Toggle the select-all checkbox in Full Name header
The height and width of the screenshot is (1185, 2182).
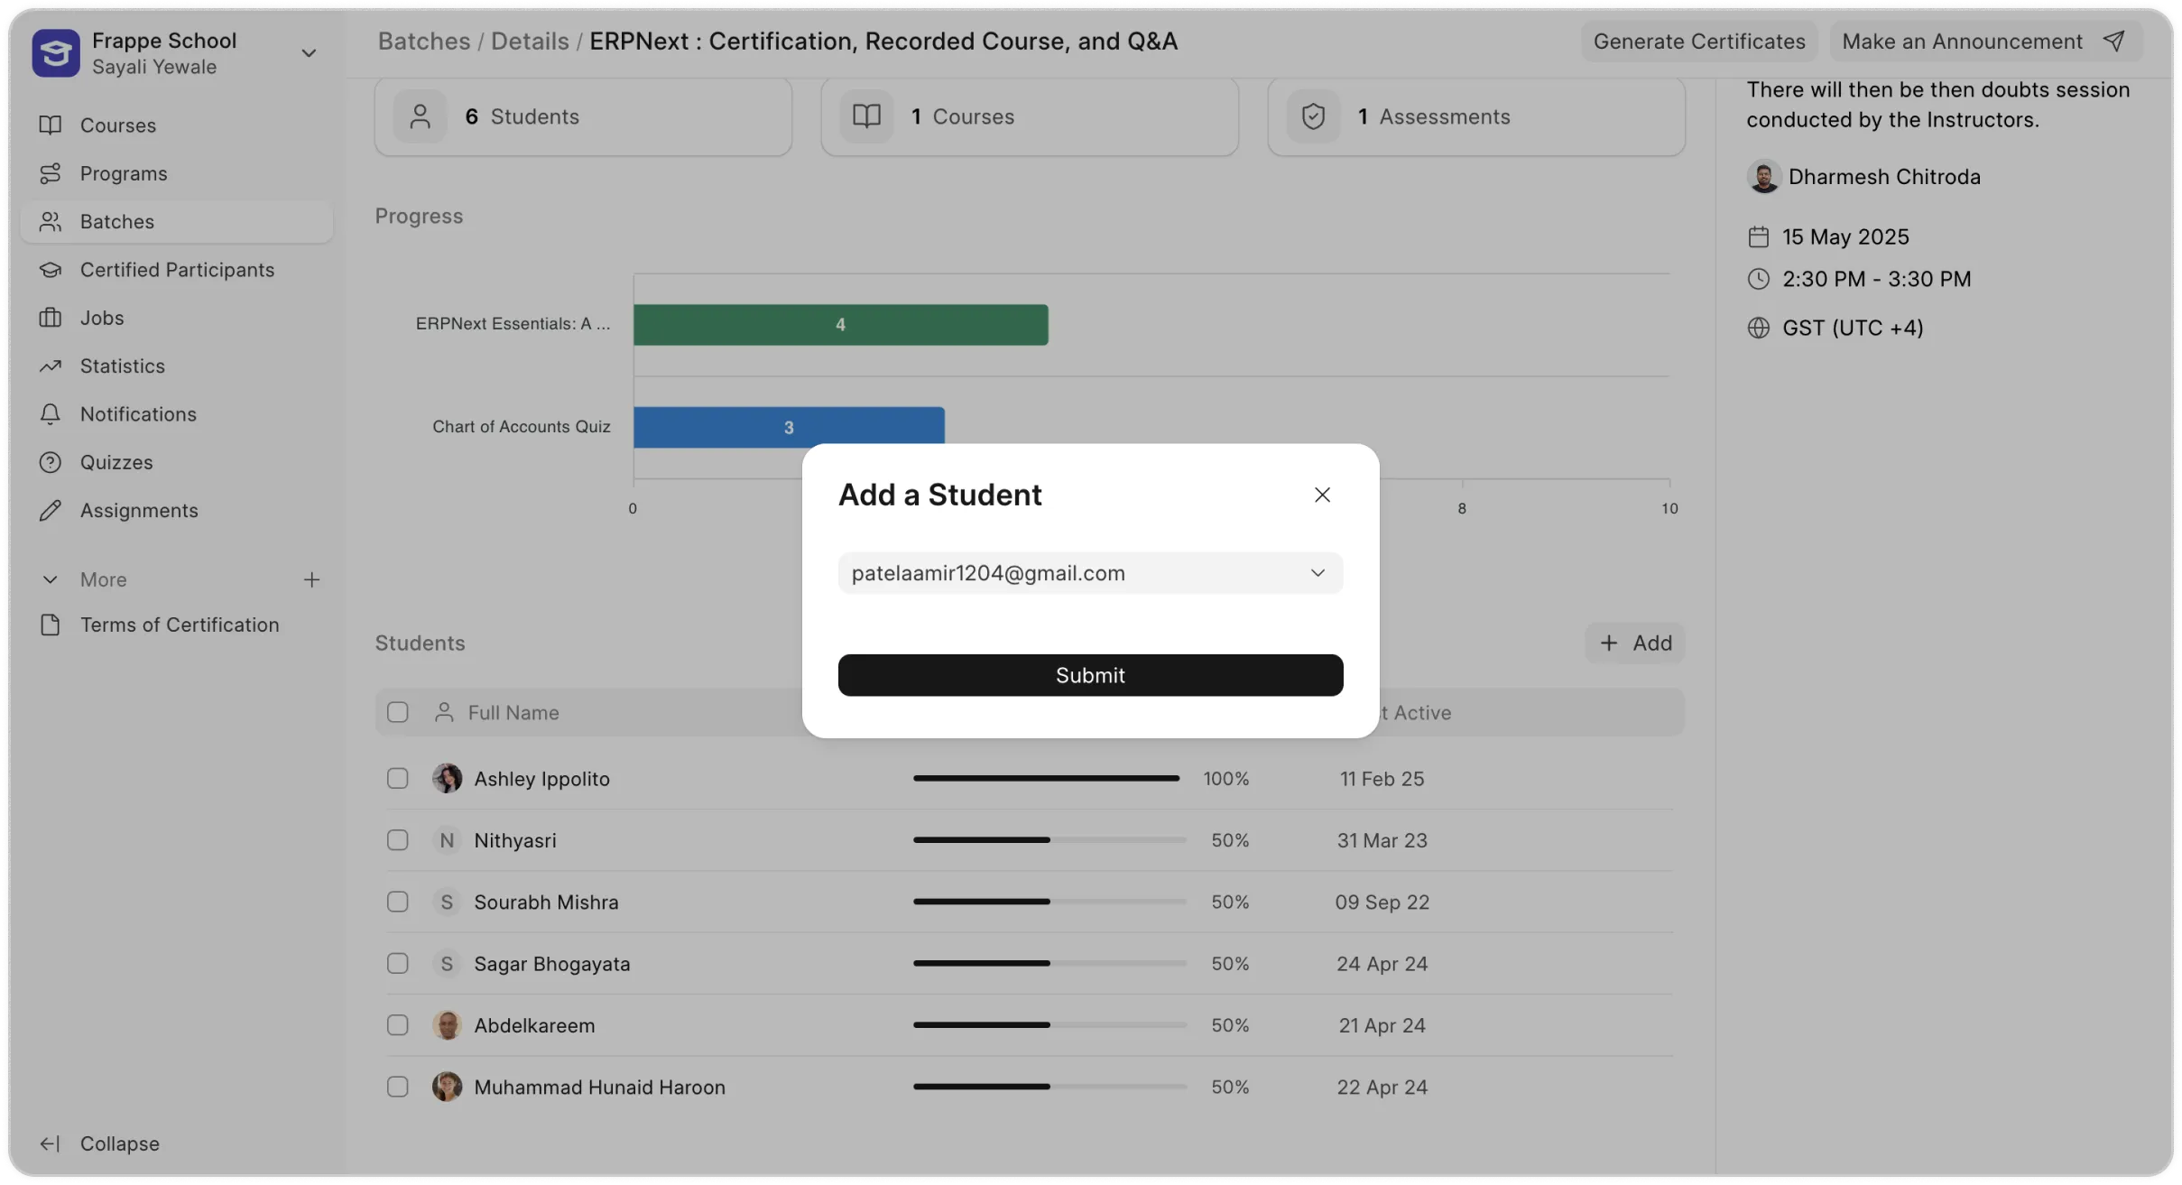(397, 712)
